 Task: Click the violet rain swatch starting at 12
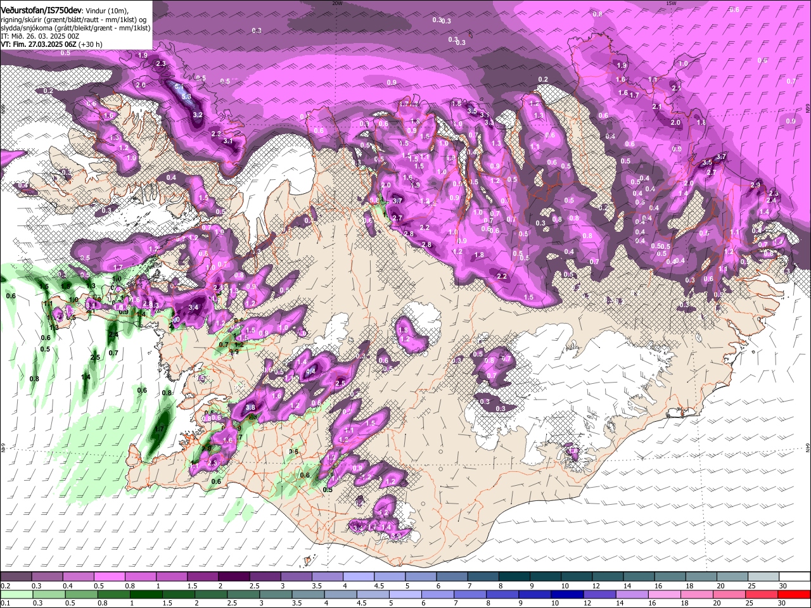[599, 595]
